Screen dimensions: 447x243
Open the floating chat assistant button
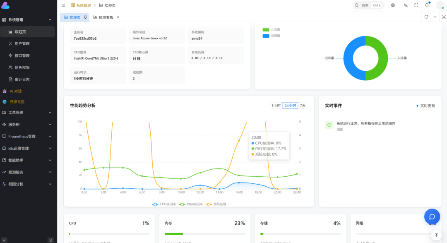click(x=432, y=217)
